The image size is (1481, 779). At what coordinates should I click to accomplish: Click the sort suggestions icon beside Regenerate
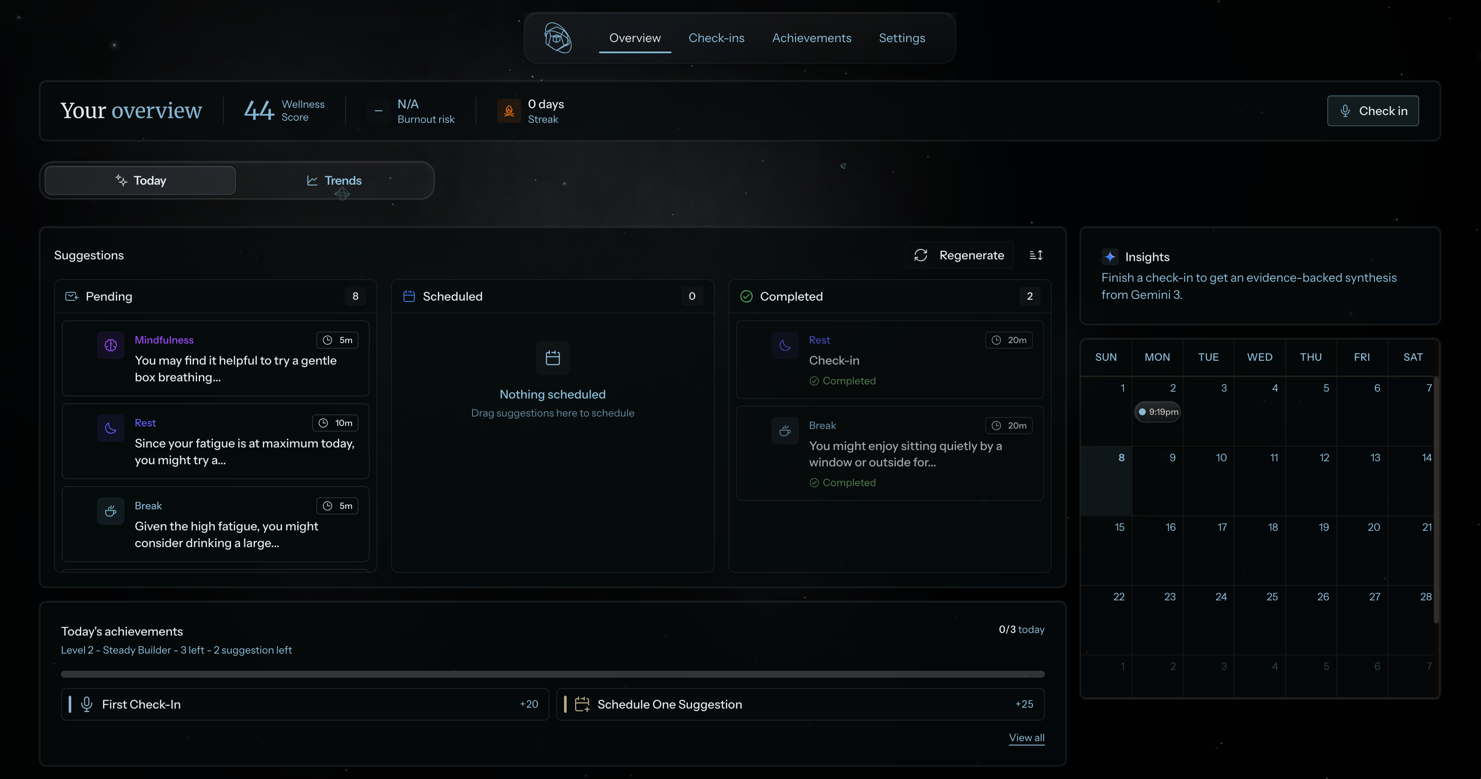point(1036,255)
